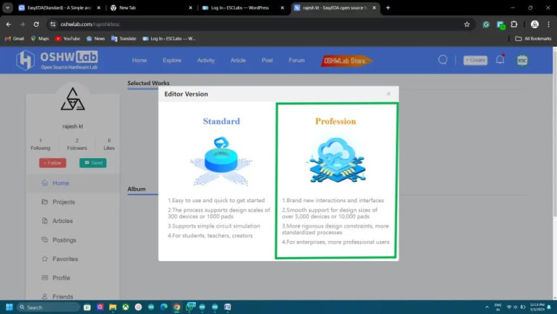The image size is (557, 314).
Task: Click the rajesh kt profile avatar
Action: click(72, 99)
